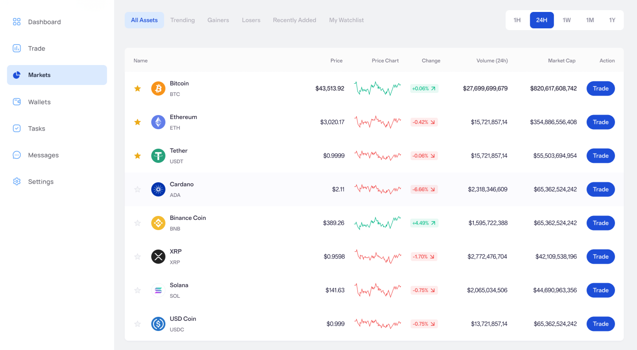Click the Ethereum coin logo icon
The image size is (637, 350).
click(158, 122)
